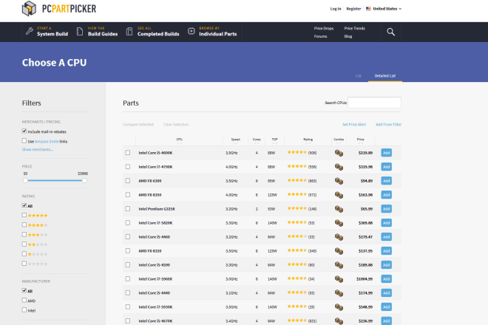
Task: Open combo deals for Intel Core i5-4590
Action: (339, 265)
